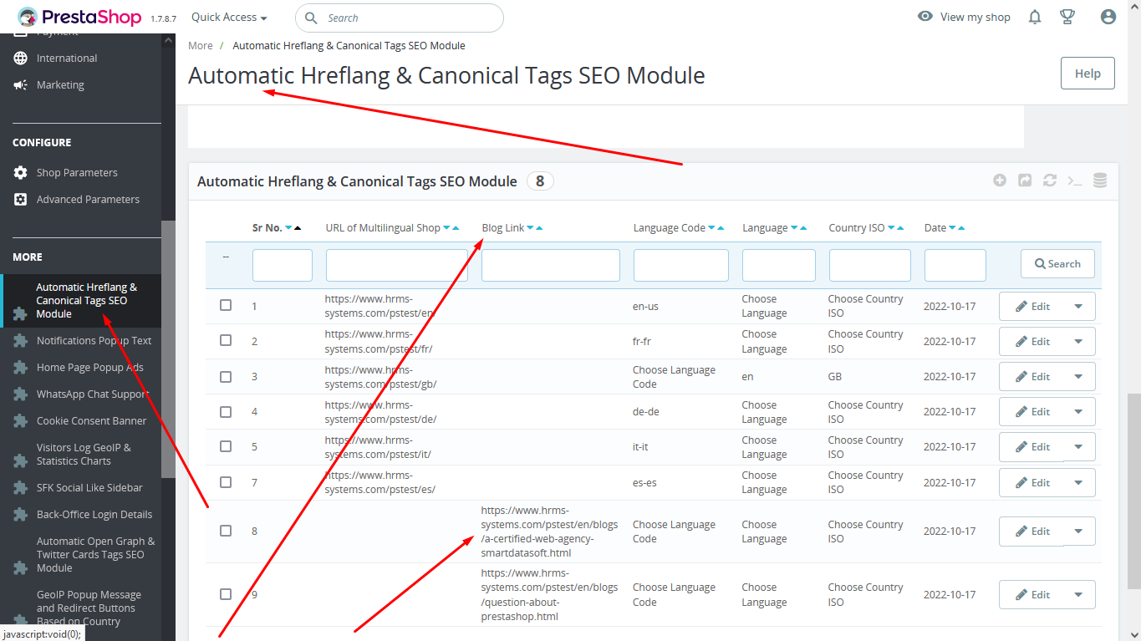The image size is (1141, 641).
Task: Click the Sr No. filter input
Action: coord(283,265)
